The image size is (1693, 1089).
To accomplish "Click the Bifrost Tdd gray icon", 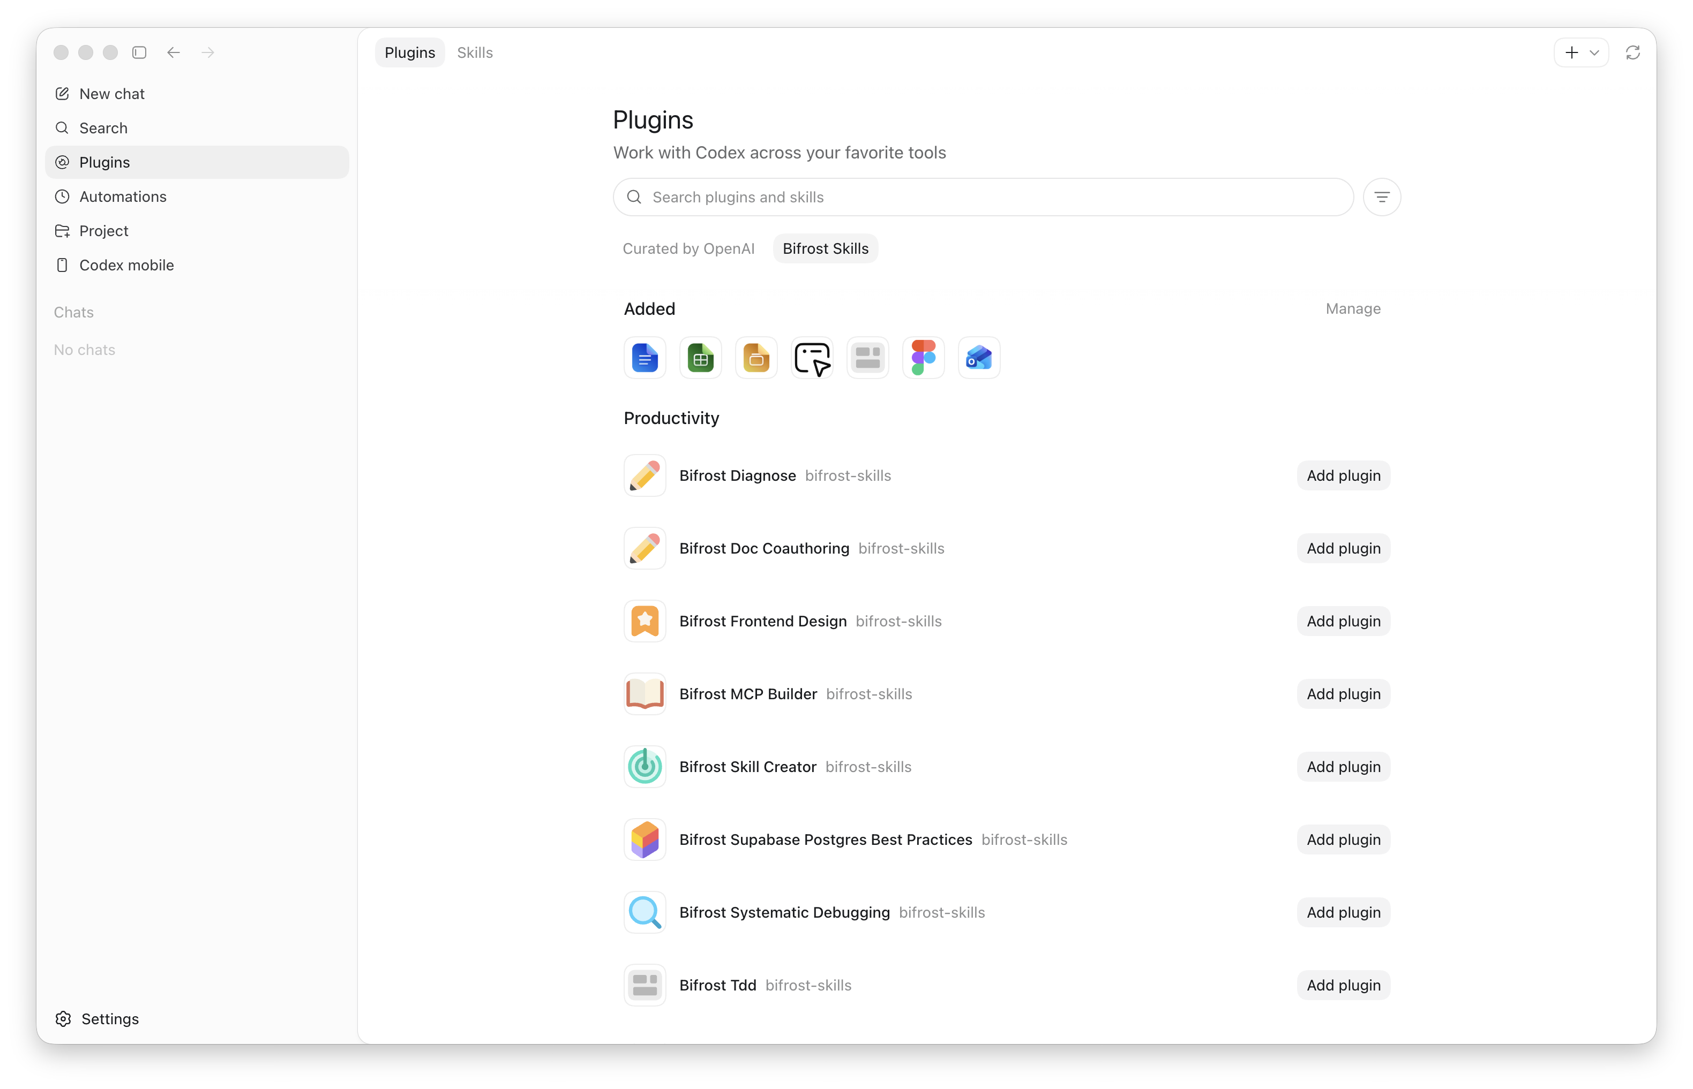I will click(645, 985).
